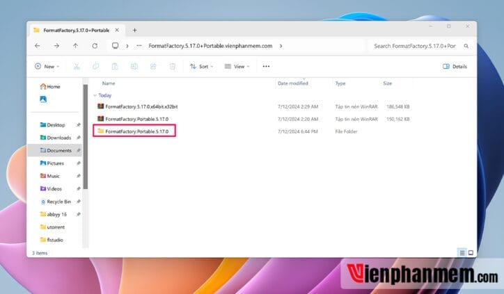Image resolution: width=504 pixels, height=294 pixels.
Task: Click WinRAR icon of FormatFactory.5.17.0.x64bit.x32bit
Action: [101, 106]
